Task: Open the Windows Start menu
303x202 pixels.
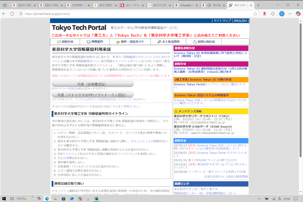Action: [x=4, y=199]
